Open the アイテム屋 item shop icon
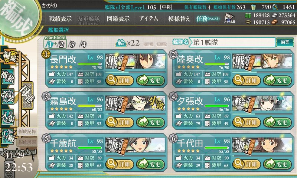Image resolution: width=297 pixels, height=178 pixels. coord(229,18)
